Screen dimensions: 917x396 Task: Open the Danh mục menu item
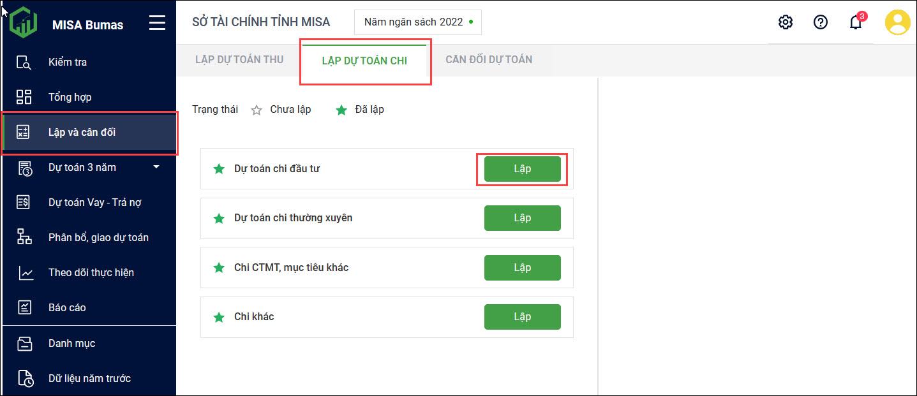click(71, 343)
